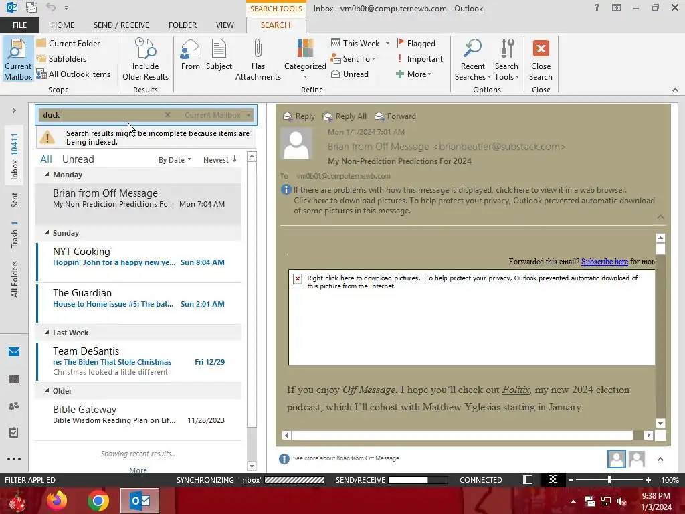Click zoom in plus button
Image resolution: width=685 pixels, height=514 pixels.
tap(648, 479)
